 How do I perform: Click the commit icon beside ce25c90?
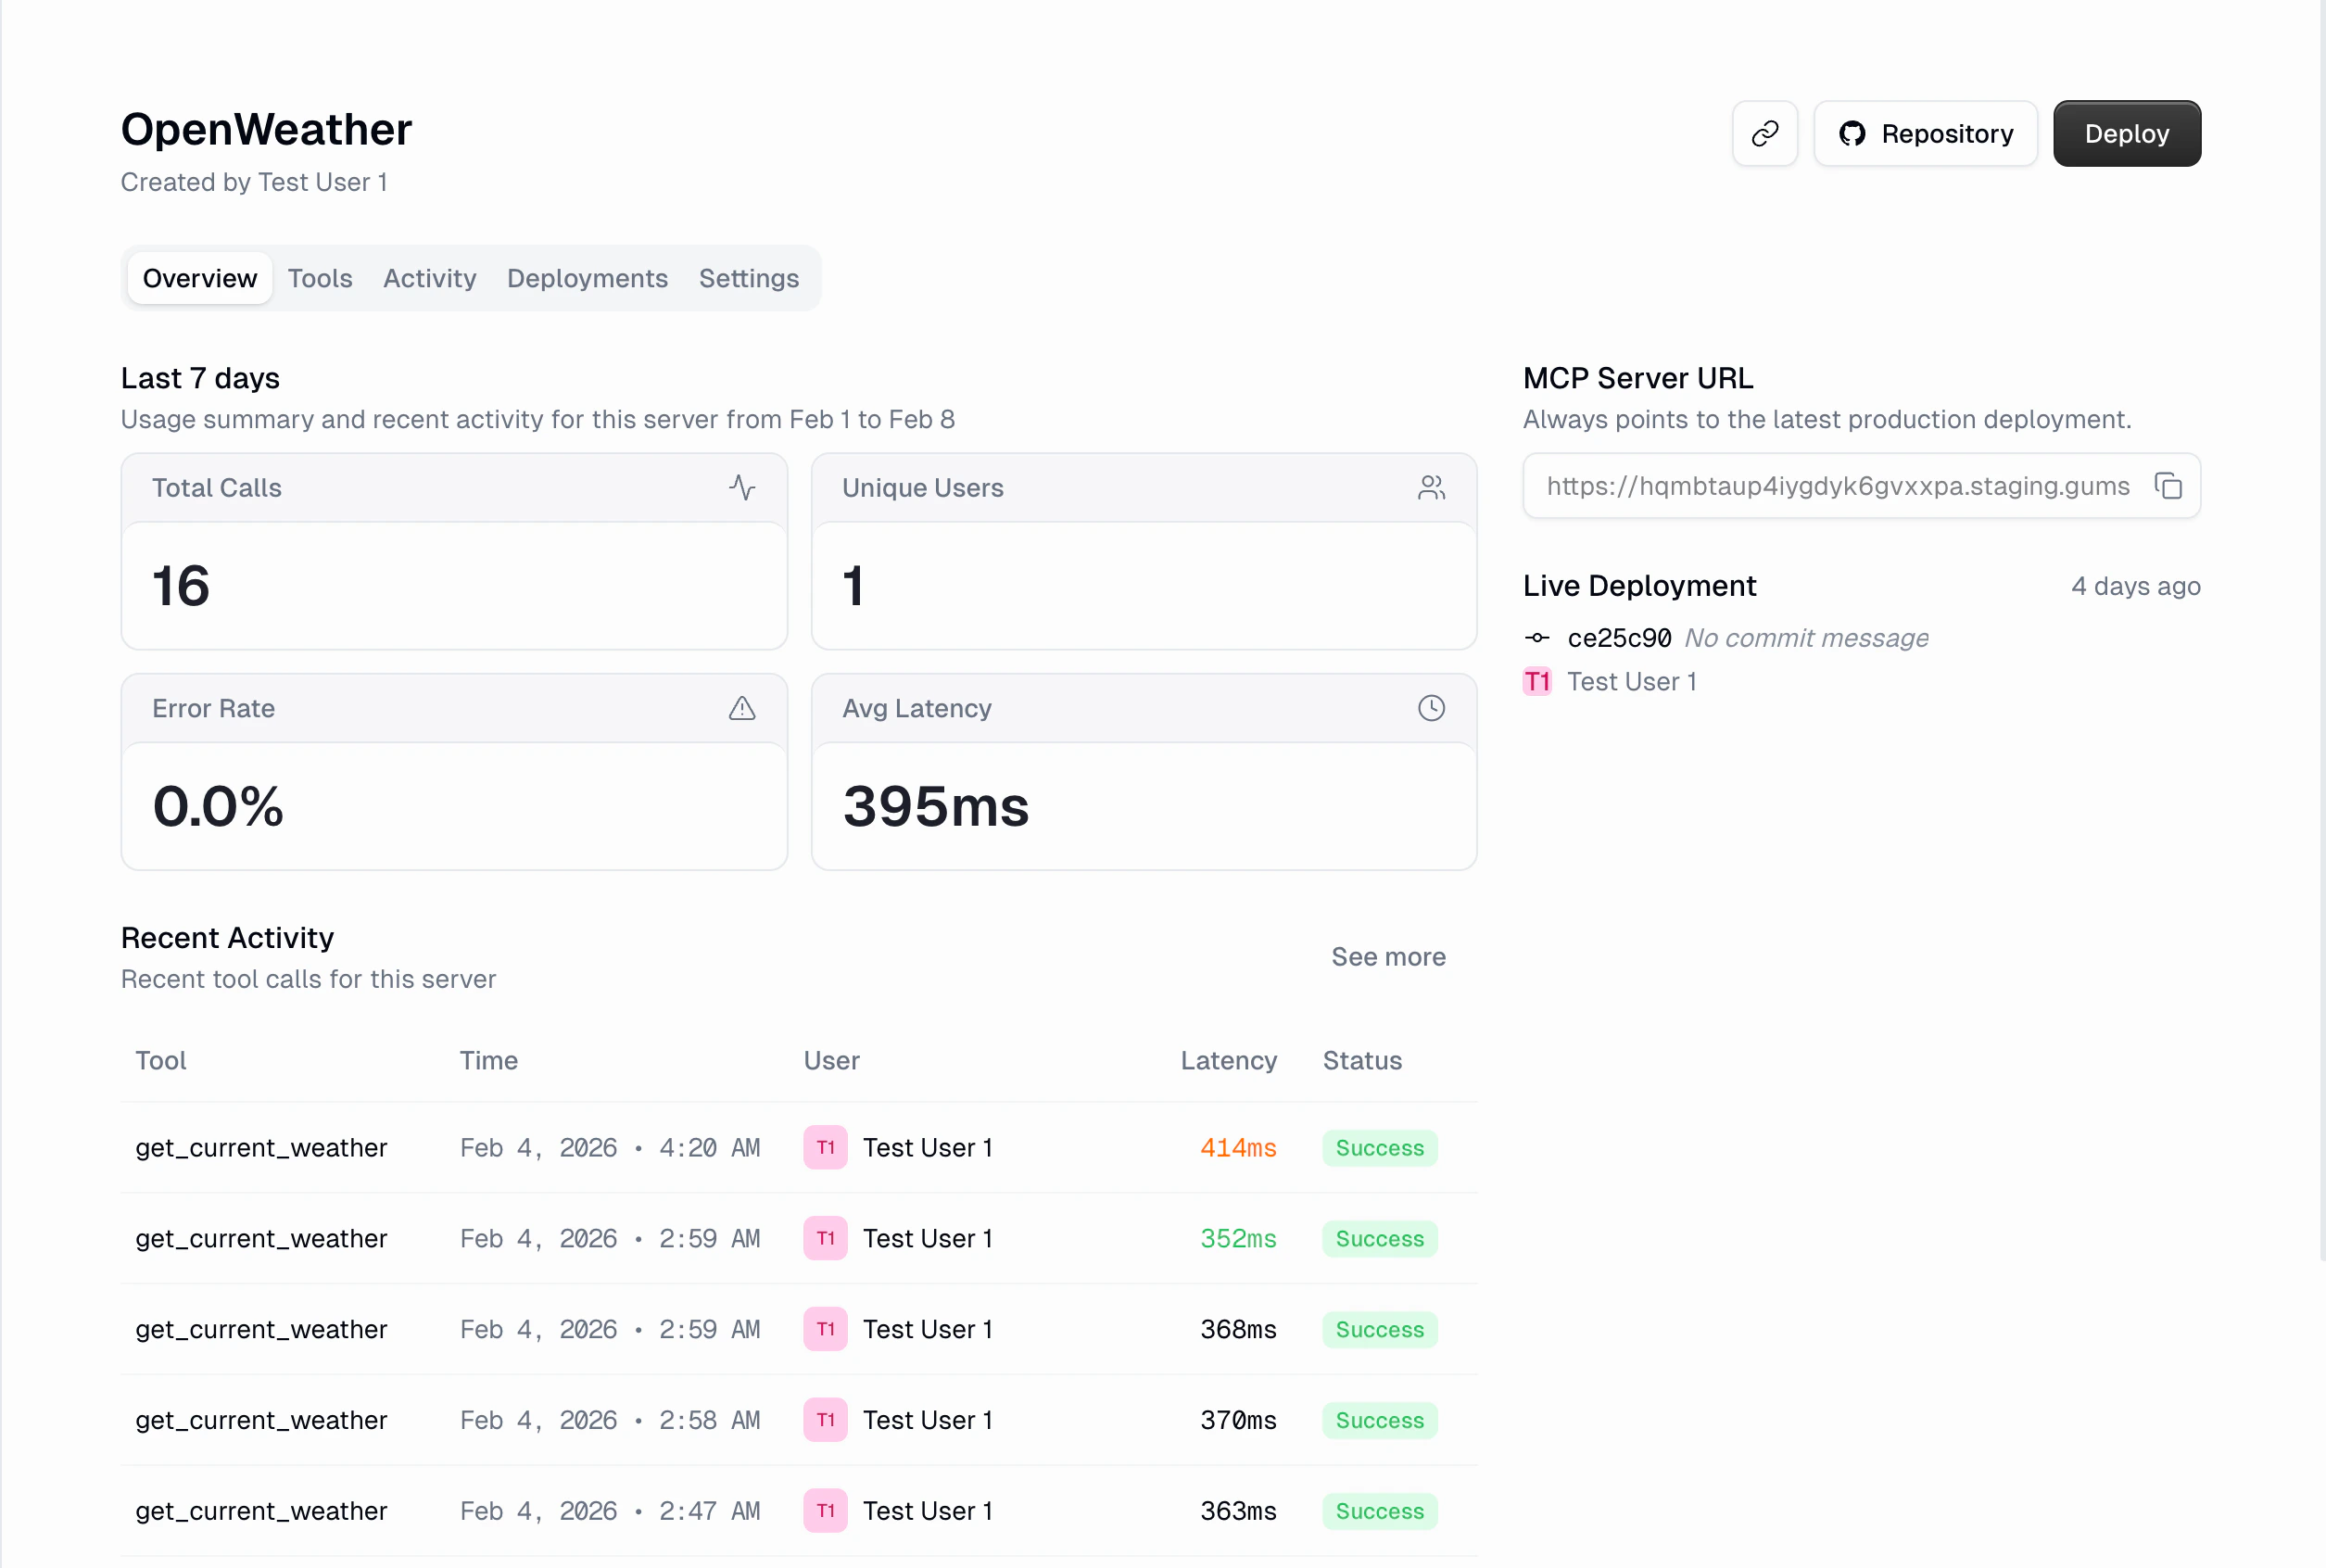tap(1537, 638)
